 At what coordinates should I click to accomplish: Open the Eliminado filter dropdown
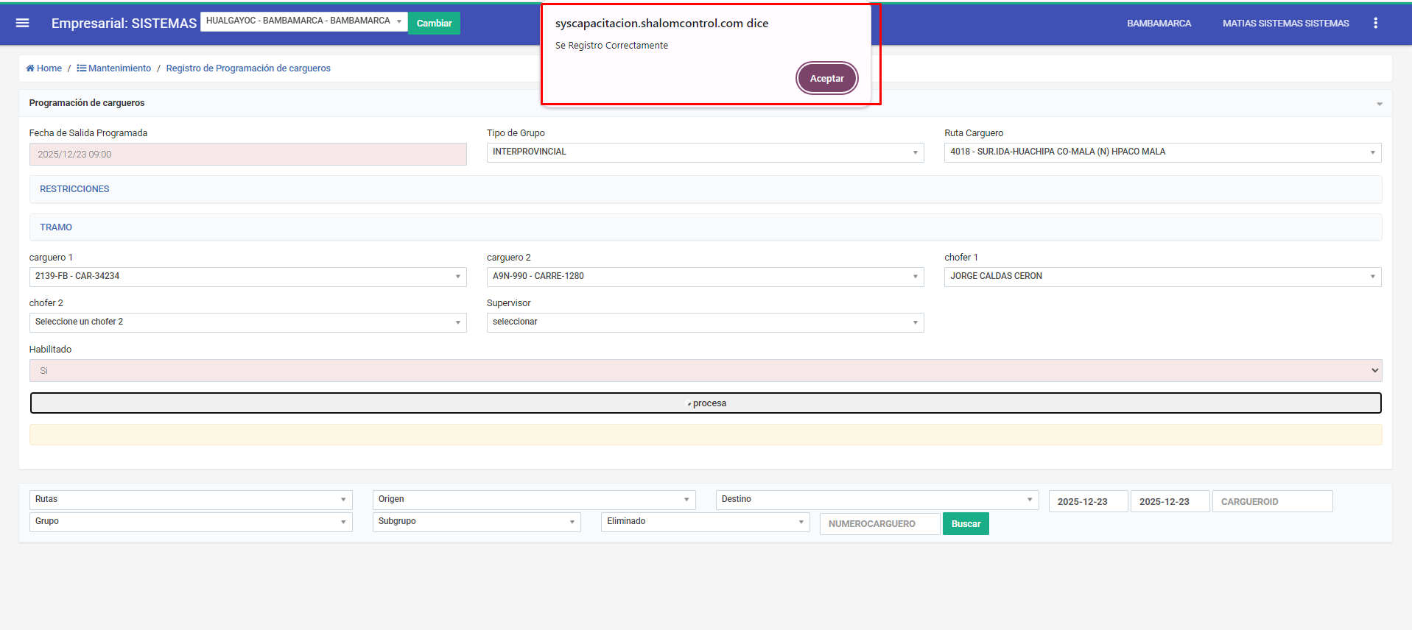(704, 522)
